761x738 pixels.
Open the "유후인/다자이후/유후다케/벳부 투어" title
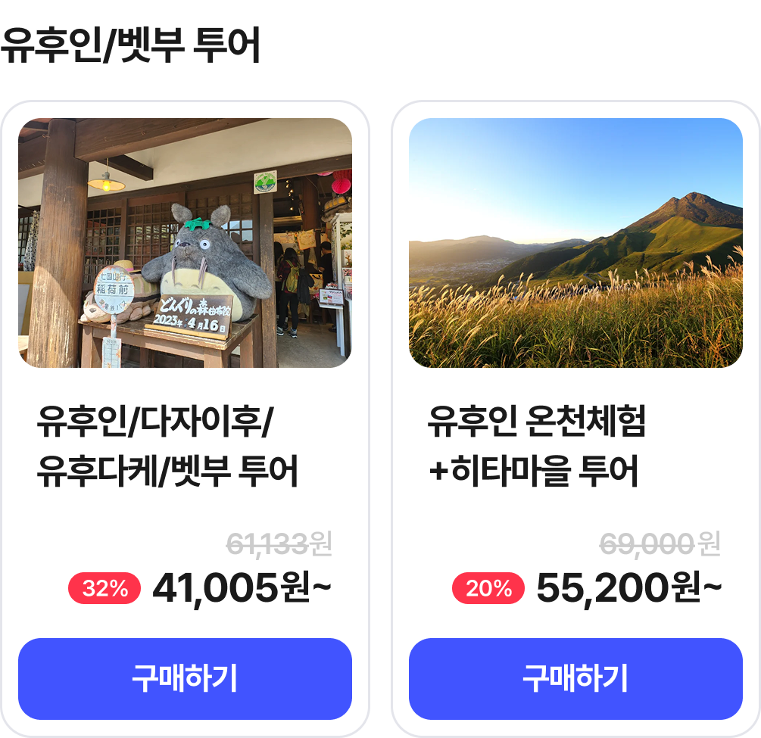point(167,447)
